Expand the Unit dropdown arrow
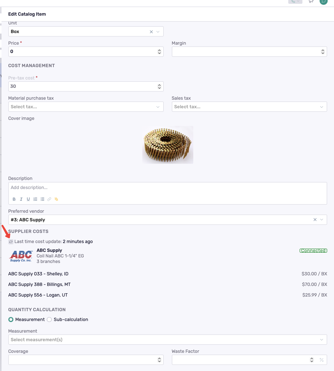 pos(158,32)
